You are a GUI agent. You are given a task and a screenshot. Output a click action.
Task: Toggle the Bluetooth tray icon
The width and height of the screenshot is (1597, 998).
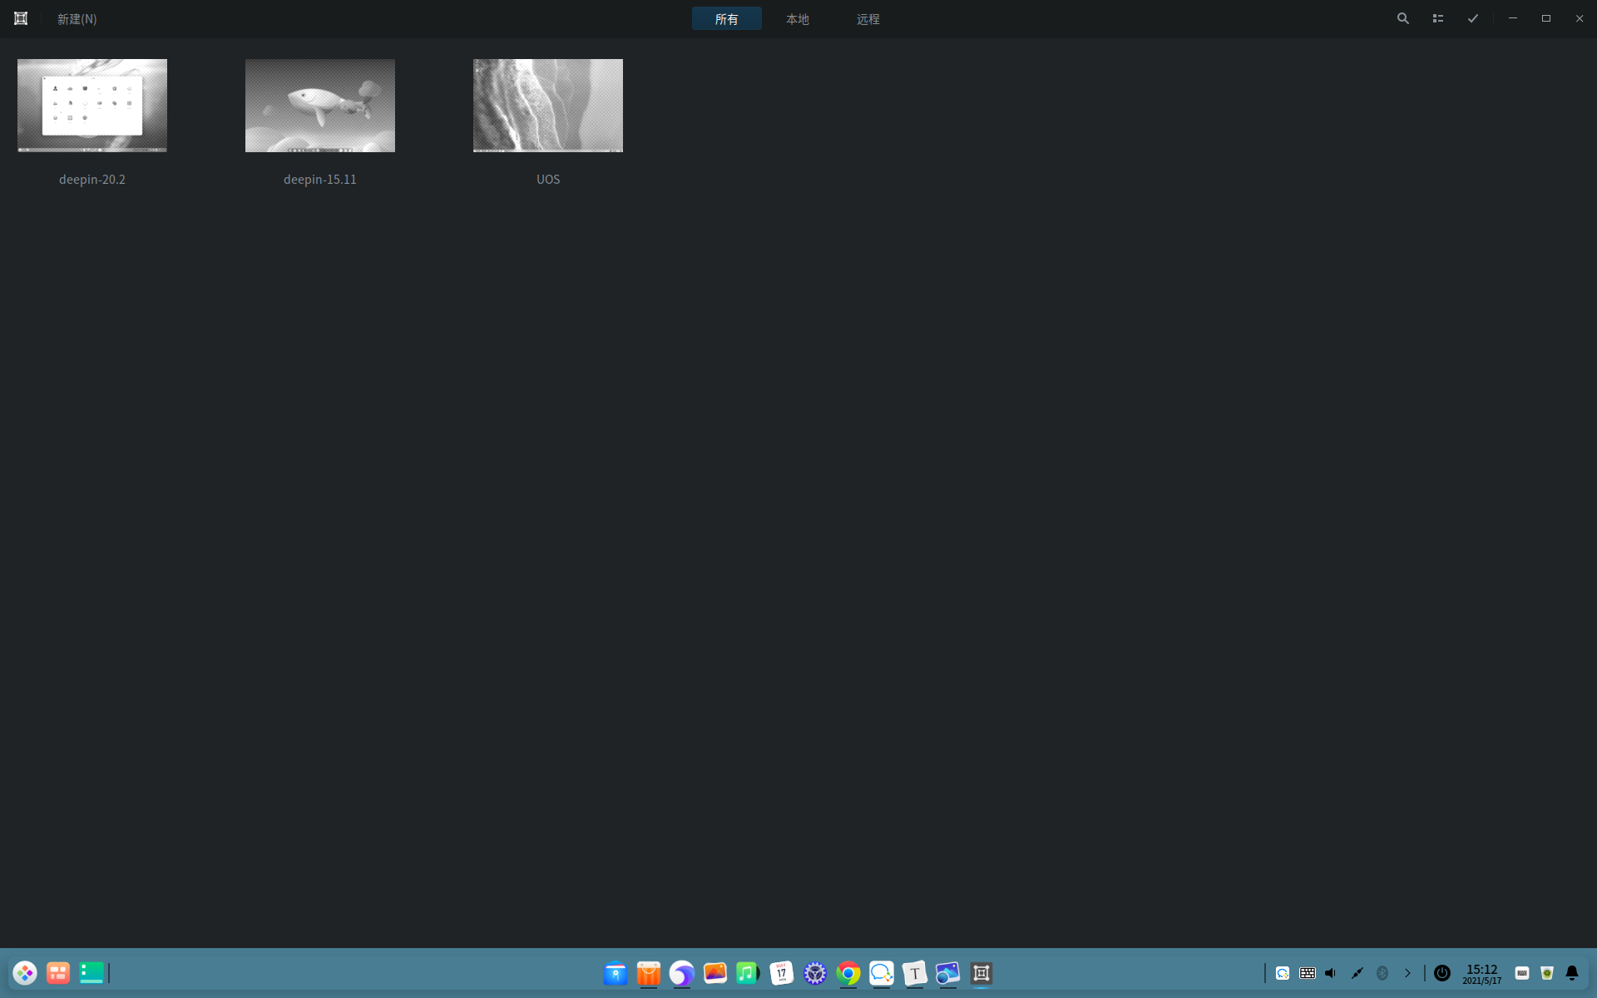coord(1382,972)
